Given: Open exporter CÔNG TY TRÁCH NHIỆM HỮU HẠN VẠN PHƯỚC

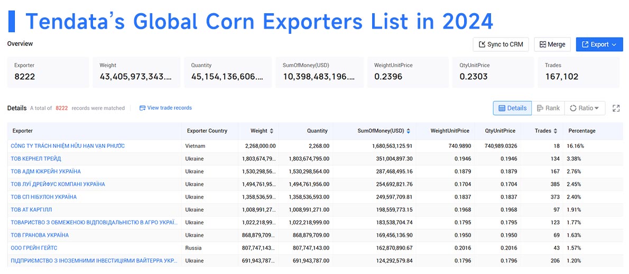Looking at the screenshot, I should click(x=68, y=146).
